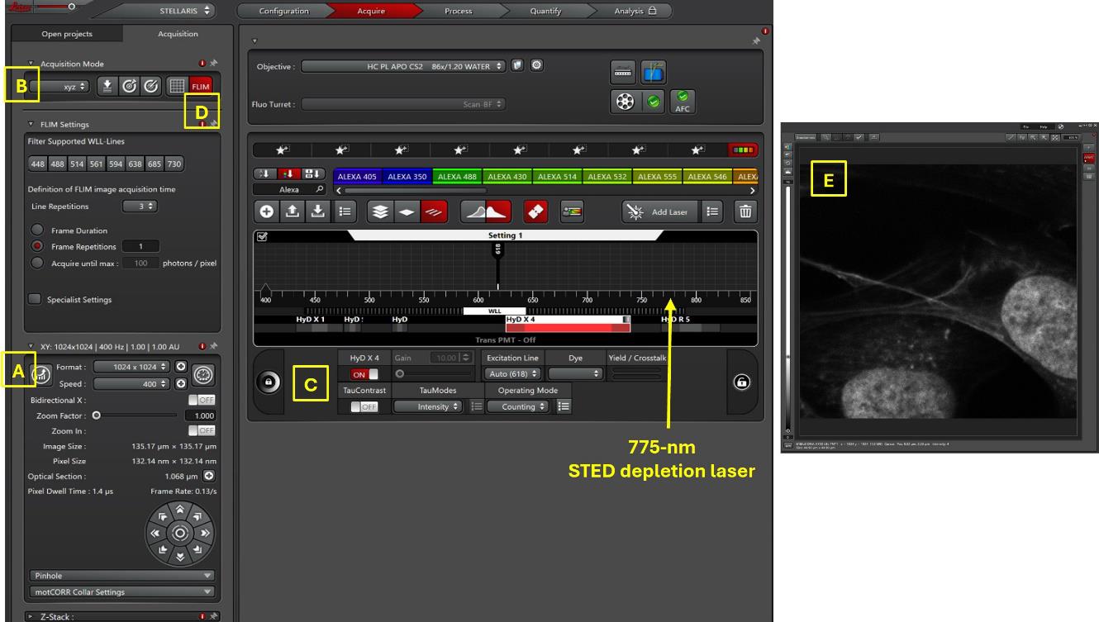Screen dimensions: 1099x622
Task: Click list icon next to Add Laser
Action: (711, 211)
